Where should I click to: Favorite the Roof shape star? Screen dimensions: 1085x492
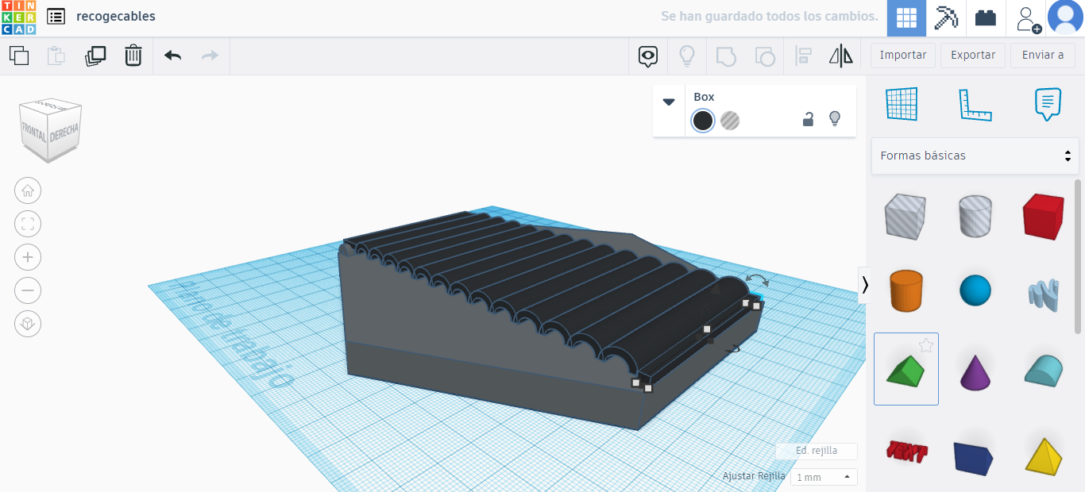[x=925, y=345]
